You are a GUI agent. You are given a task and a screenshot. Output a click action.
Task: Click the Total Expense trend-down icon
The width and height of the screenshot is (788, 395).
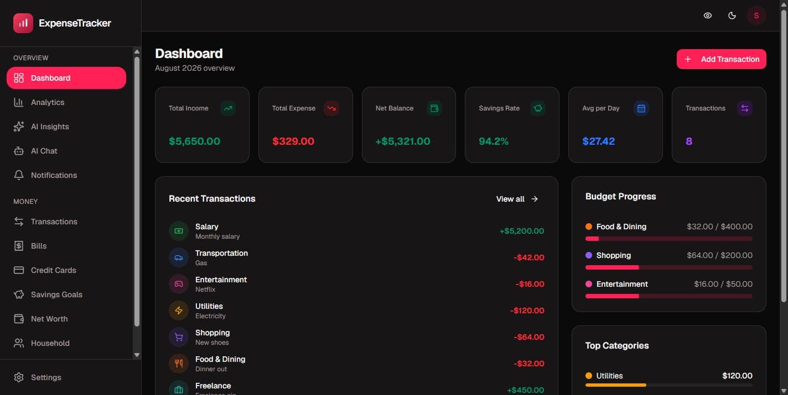tap(331, 108)
